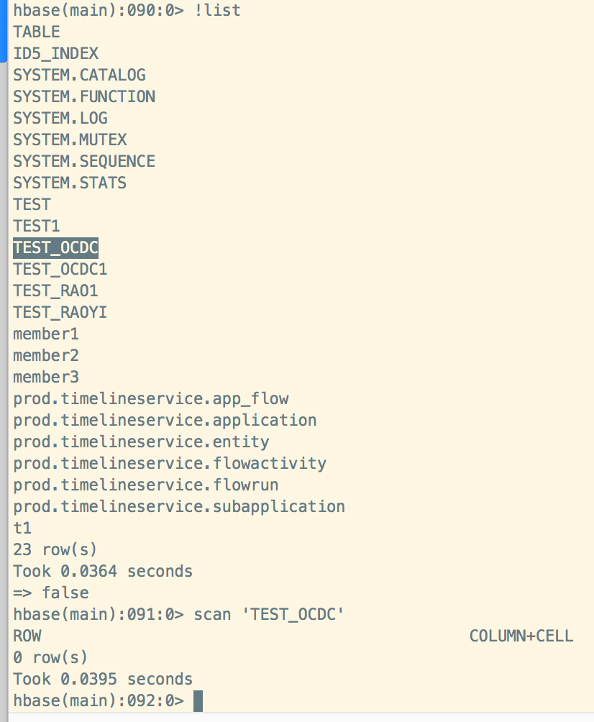Click the '23 row(s)' output line
The image size is (594, 722).
click(x=55, y=549)
